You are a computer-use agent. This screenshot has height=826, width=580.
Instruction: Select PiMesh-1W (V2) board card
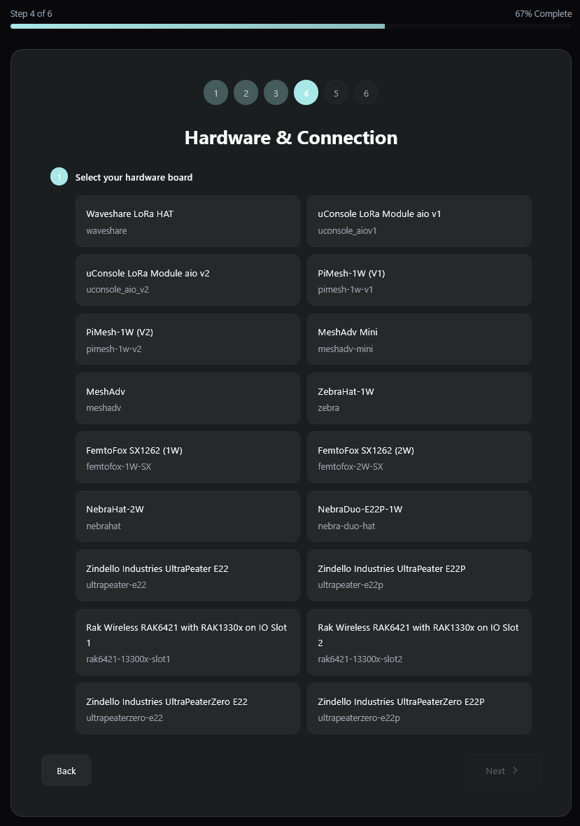(188, 339)
